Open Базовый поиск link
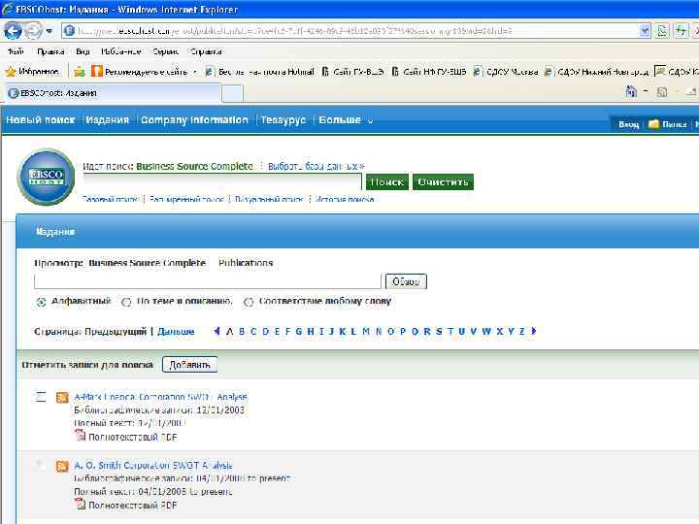This screenshot has width=699, height=524. (x=110, y=199)
